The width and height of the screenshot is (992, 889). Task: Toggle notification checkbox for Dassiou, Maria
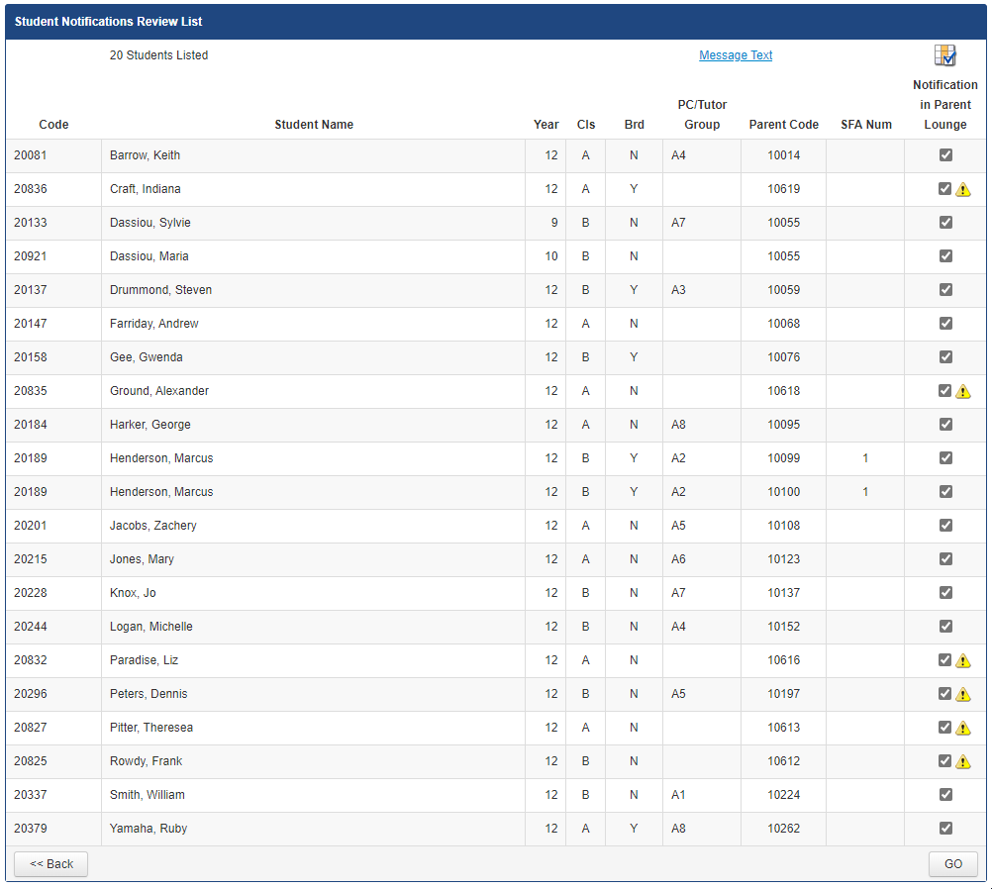click(945, 255)
